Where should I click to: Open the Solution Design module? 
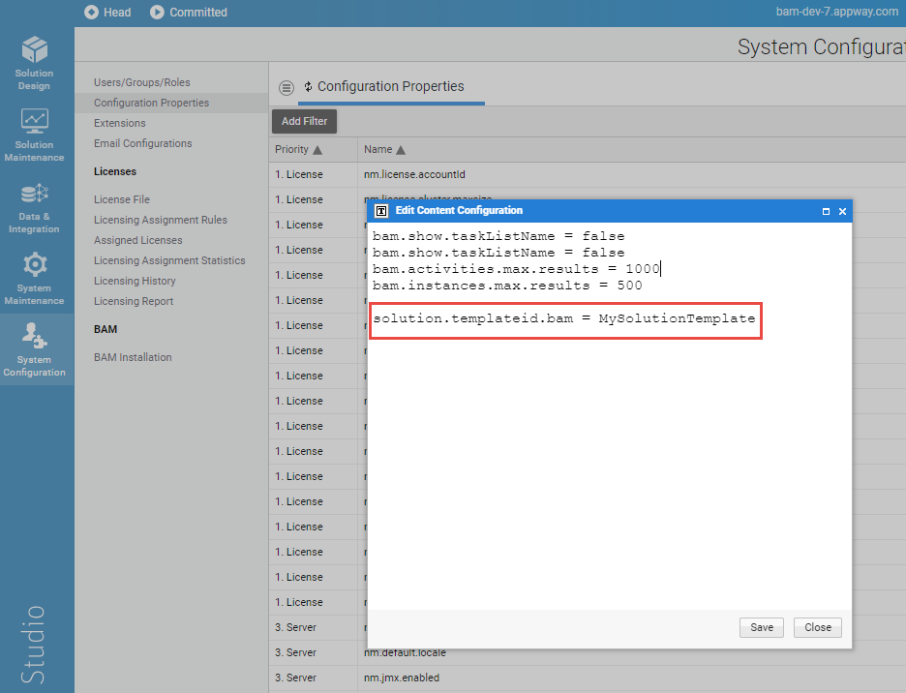coord(34,63)
